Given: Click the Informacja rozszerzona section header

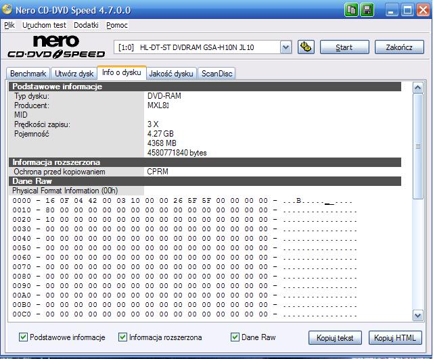Looking at the screenshot, I should pos(205,162).
